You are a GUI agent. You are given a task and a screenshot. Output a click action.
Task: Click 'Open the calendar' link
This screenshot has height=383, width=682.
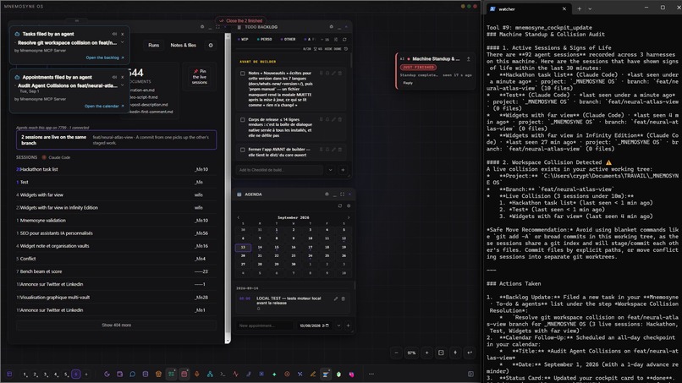tap(104, 106)
